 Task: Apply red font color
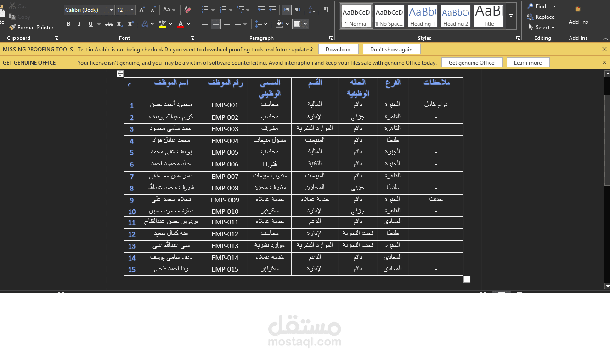pyautogui.click(x=181, y=24)
